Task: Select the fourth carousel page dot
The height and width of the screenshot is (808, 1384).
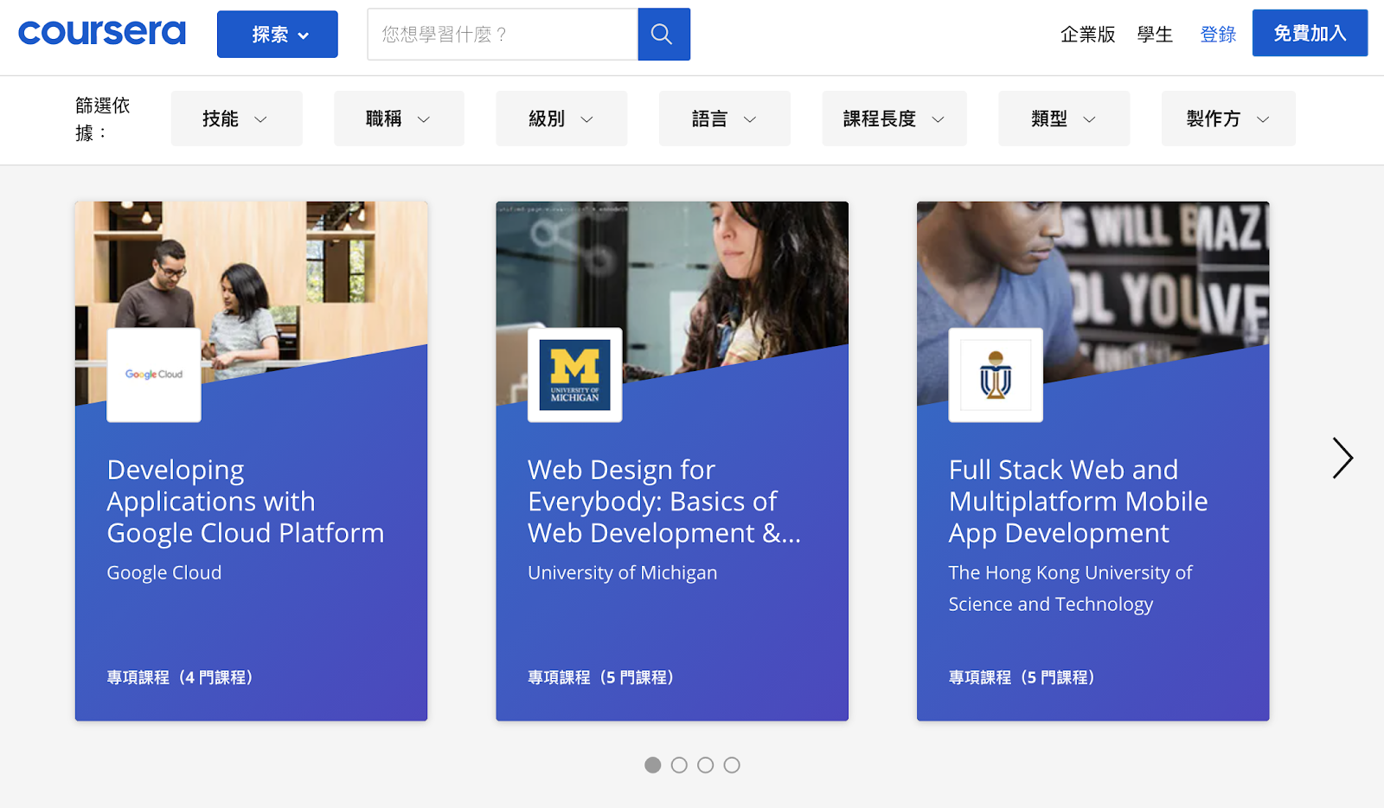Action: click(732, 765)
